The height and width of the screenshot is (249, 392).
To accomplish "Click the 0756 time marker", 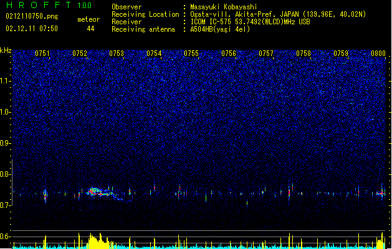I will [x=229, y=54].
